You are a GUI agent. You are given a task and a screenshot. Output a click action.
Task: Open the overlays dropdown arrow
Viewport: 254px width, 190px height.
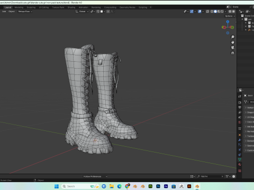[x=203, y=12]
